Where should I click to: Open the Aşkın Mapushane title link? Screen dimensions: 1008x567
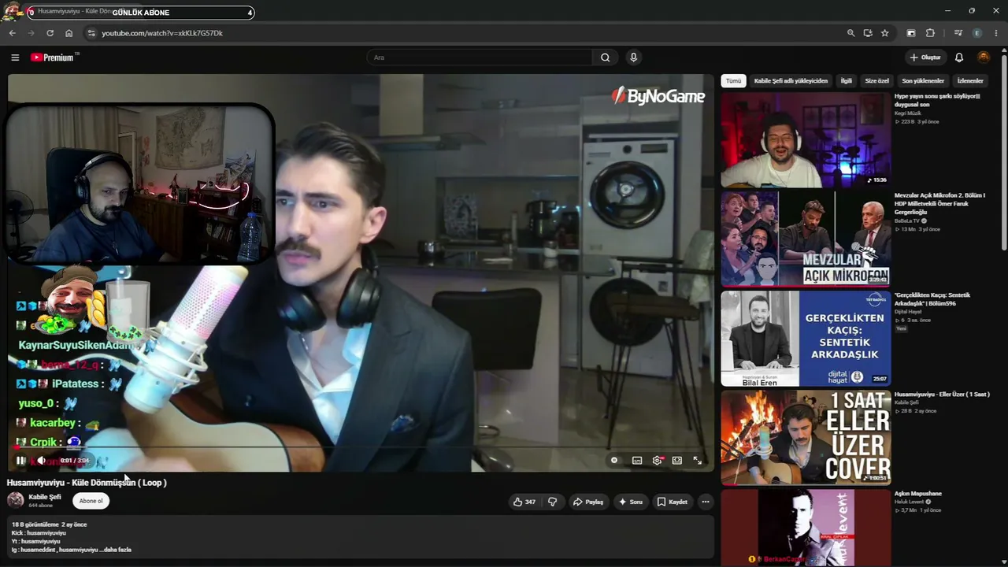(918, 494)
